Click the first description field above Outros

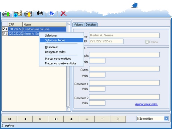(124, 55)
